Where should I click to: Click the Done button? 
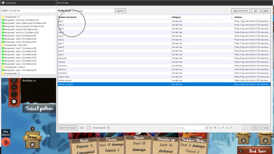[256, 128]
